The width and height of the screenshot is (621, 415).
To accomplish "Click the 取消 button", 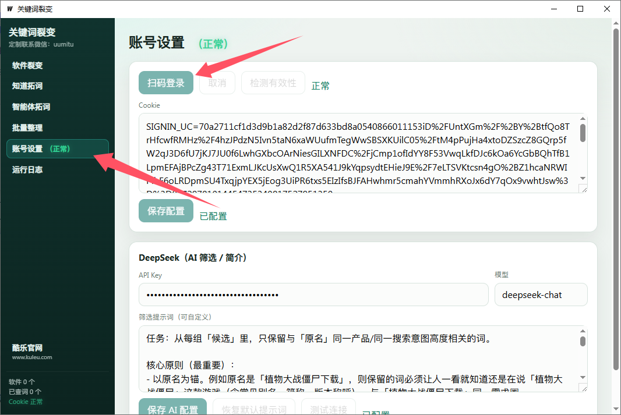I will [217, 83].
